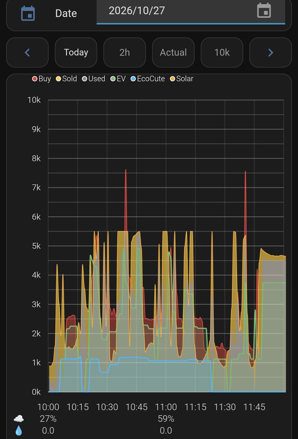
Task: Select the 10k scale button
Action: (222, 52)
